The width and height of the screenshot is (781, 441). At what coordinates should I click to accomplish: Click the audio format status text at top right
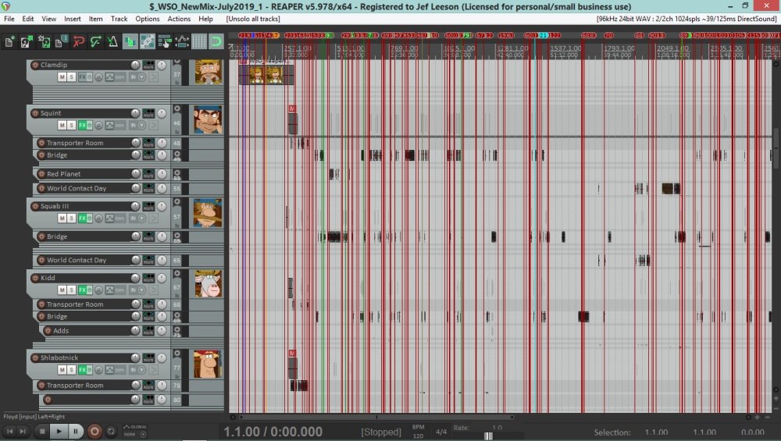point(686,19)
